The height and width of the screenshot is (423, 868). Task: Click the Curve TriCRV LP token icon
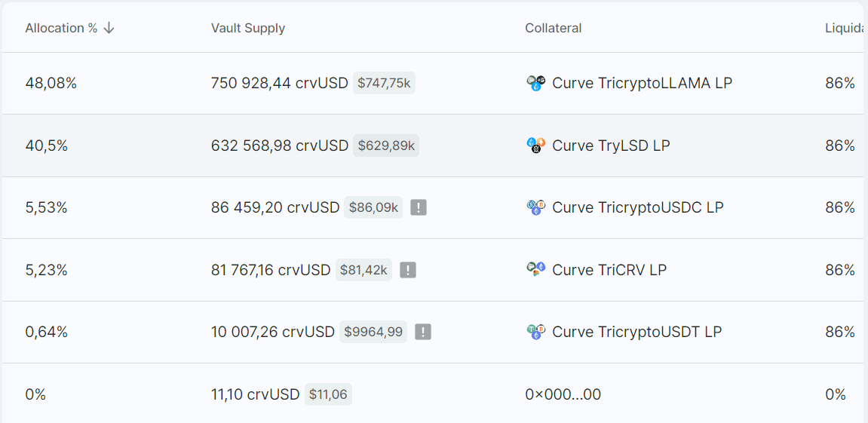[535, 269]
